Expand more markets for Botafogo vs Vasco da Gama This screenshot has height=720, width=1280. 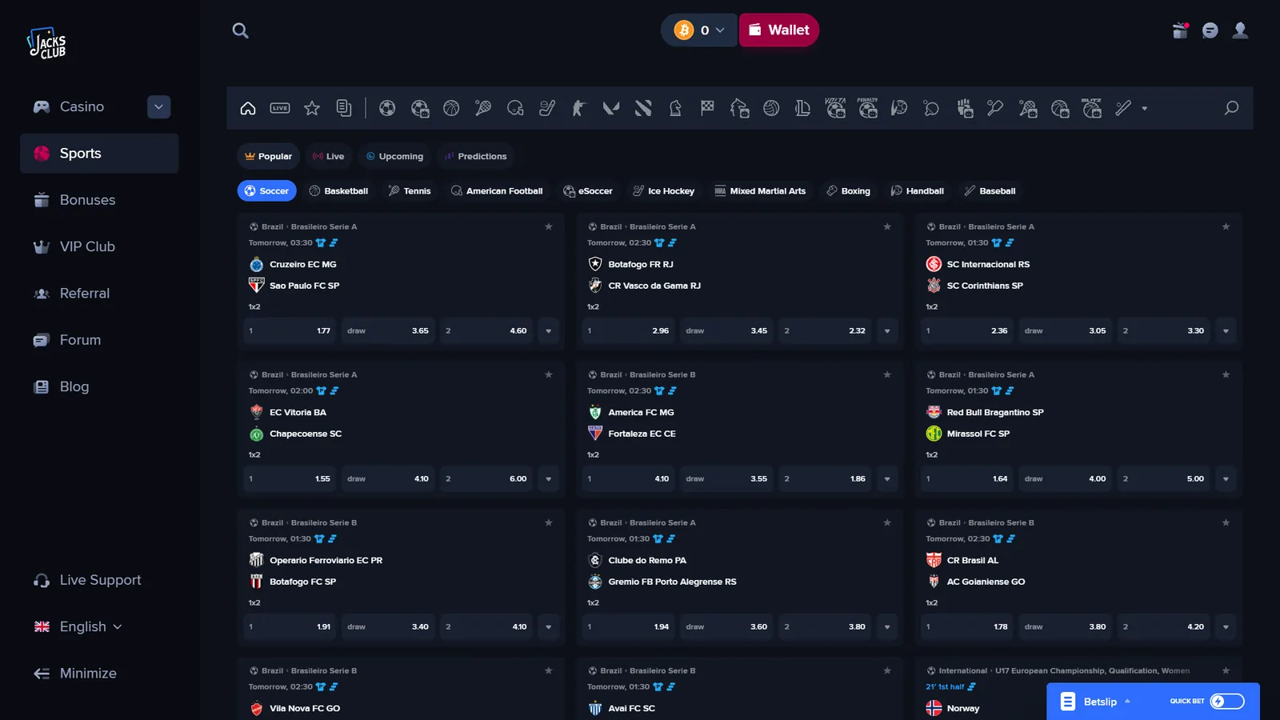tap(887, 330)
